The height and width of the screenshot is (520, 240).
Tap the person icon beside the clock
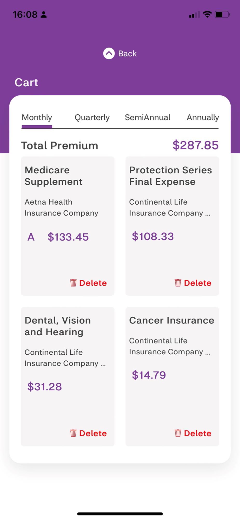pos(44,15)
